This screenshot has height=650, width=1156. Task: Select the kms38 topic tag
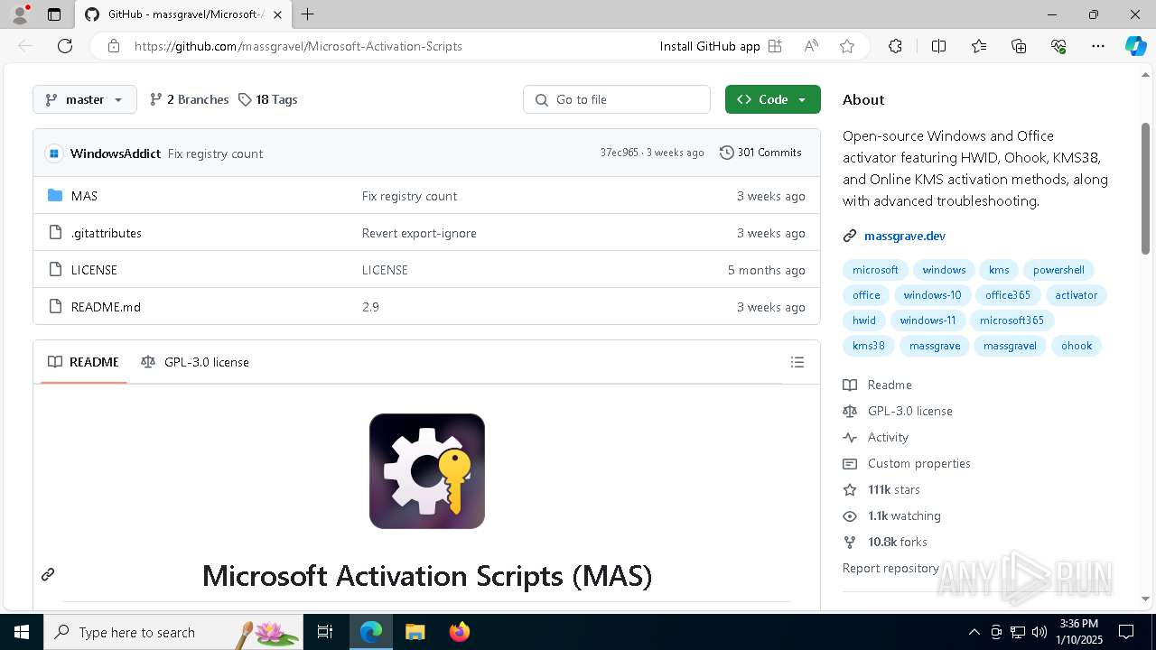(x=869, y=346)
